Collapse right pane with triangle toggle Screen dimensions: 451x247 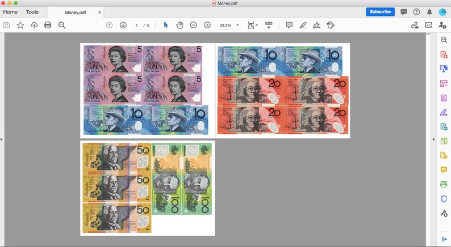(433, 139)
